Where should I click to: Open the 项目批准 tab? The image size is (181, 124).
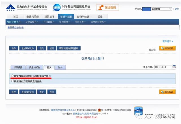(49, 17)
